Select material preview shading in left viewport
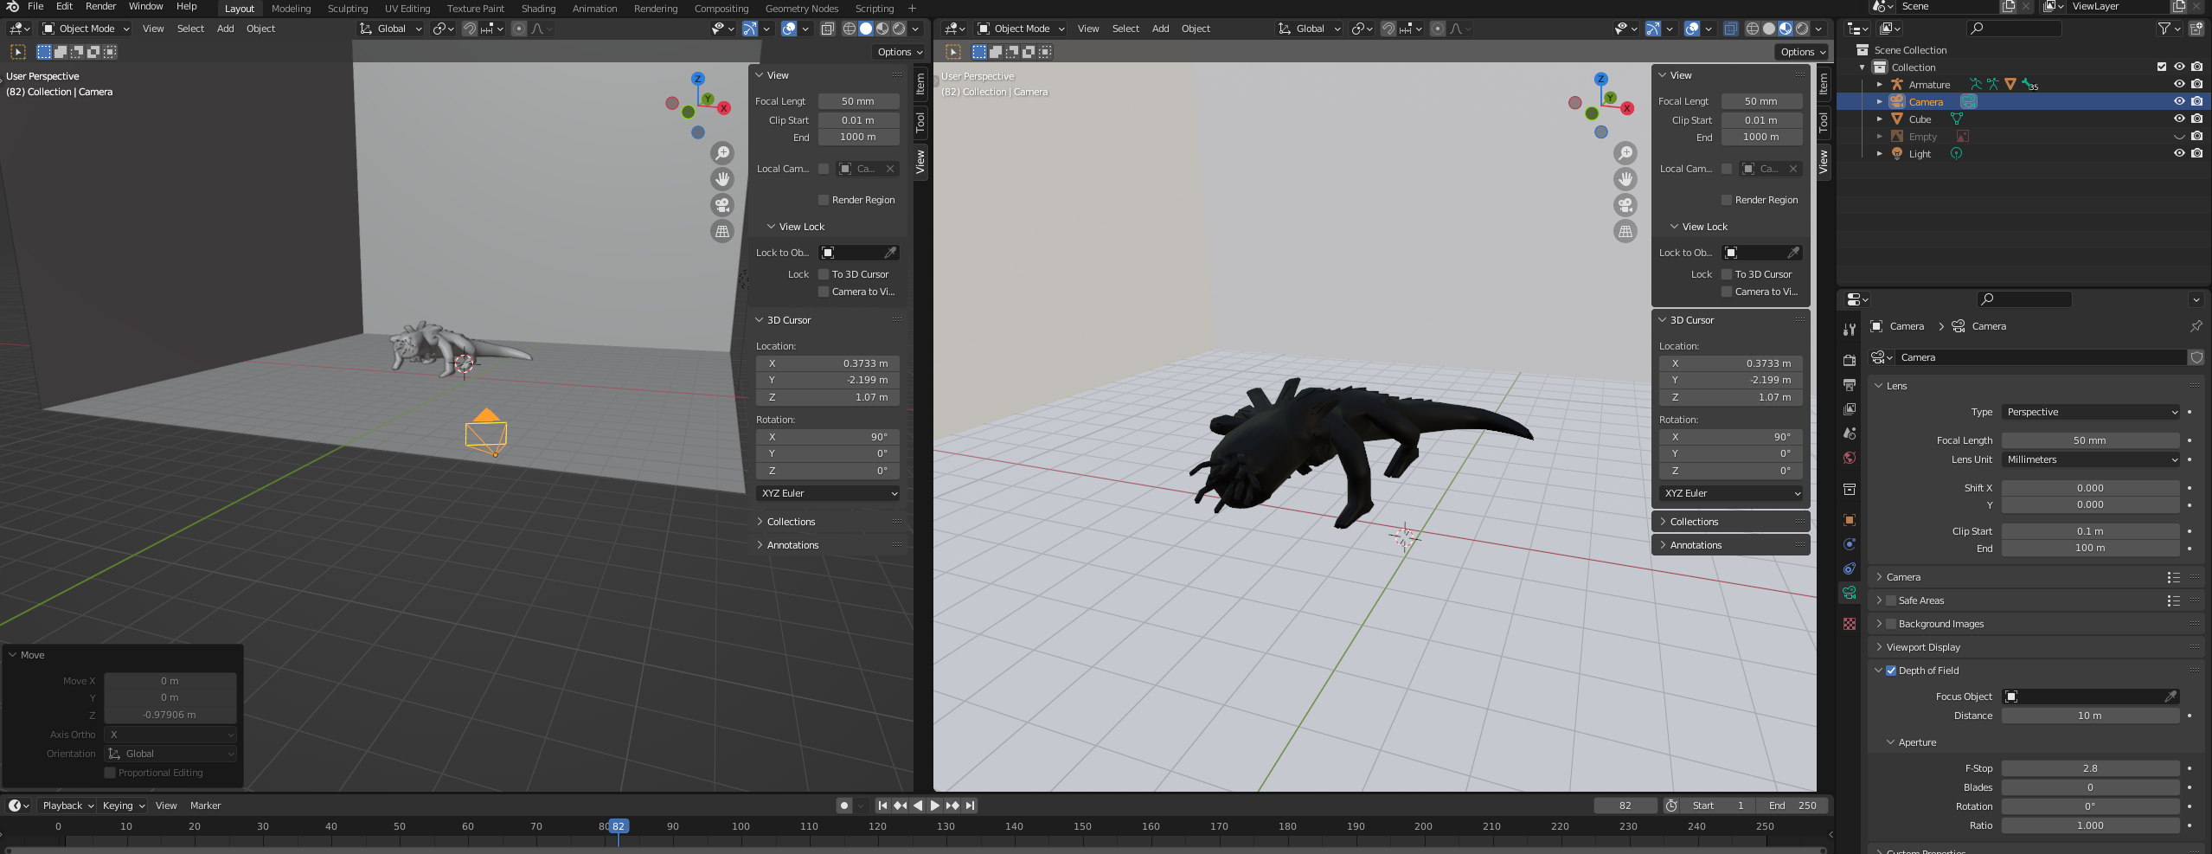2212x854 pixels. click(x=882, y=29)
